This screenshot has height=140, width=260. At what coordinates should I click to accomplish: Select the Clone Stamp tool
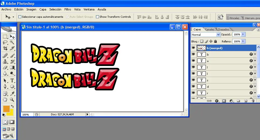pos(5,62)
